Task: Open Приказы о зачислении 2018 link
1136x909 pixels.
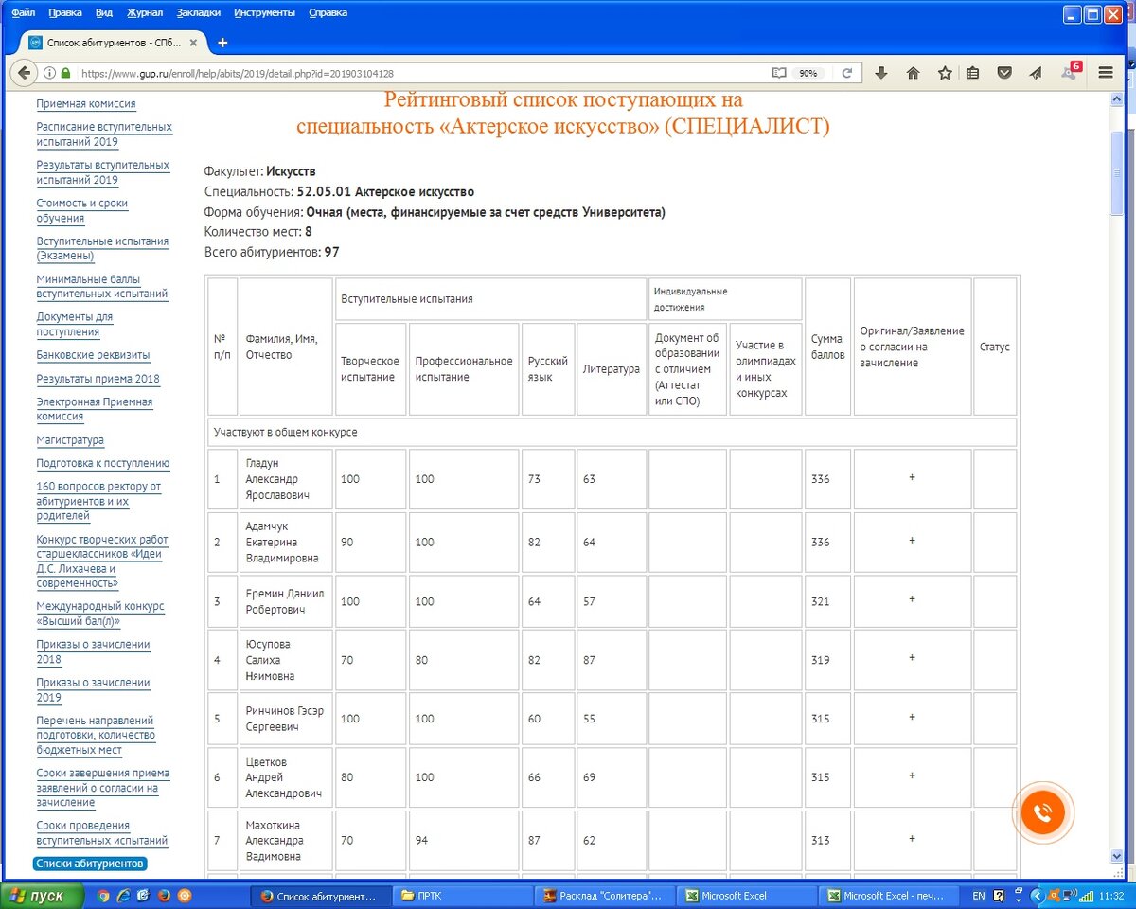Action: [x=93, y=651]
